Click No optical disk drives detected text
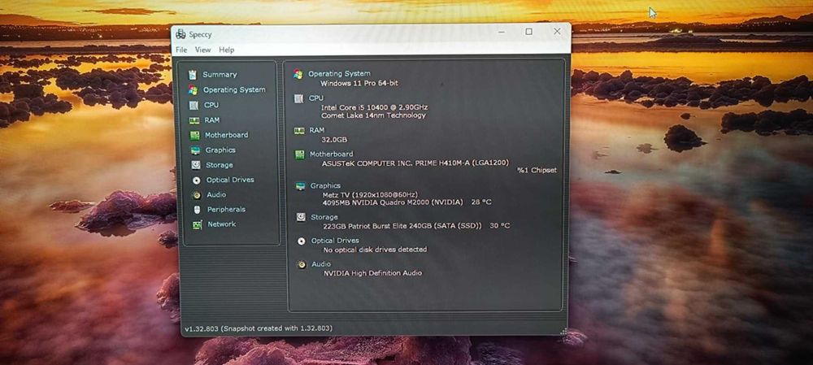 click(x=375, y=250)
